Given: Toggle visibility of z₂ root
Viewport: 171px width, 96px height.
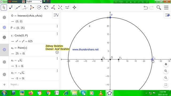Looking at the screenshot, I should point(4,74).
